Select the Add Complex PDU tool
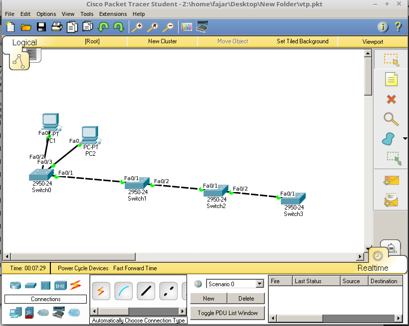The image size is (409, 326). tap(392, 199)
